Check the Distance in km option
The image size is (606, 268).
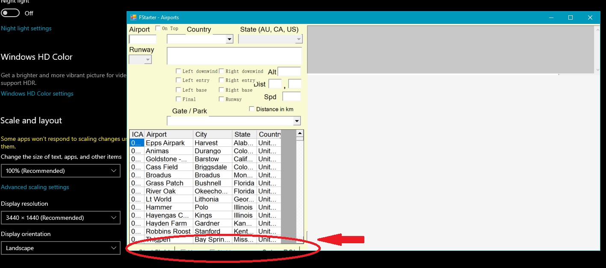[x=252, y=109]
